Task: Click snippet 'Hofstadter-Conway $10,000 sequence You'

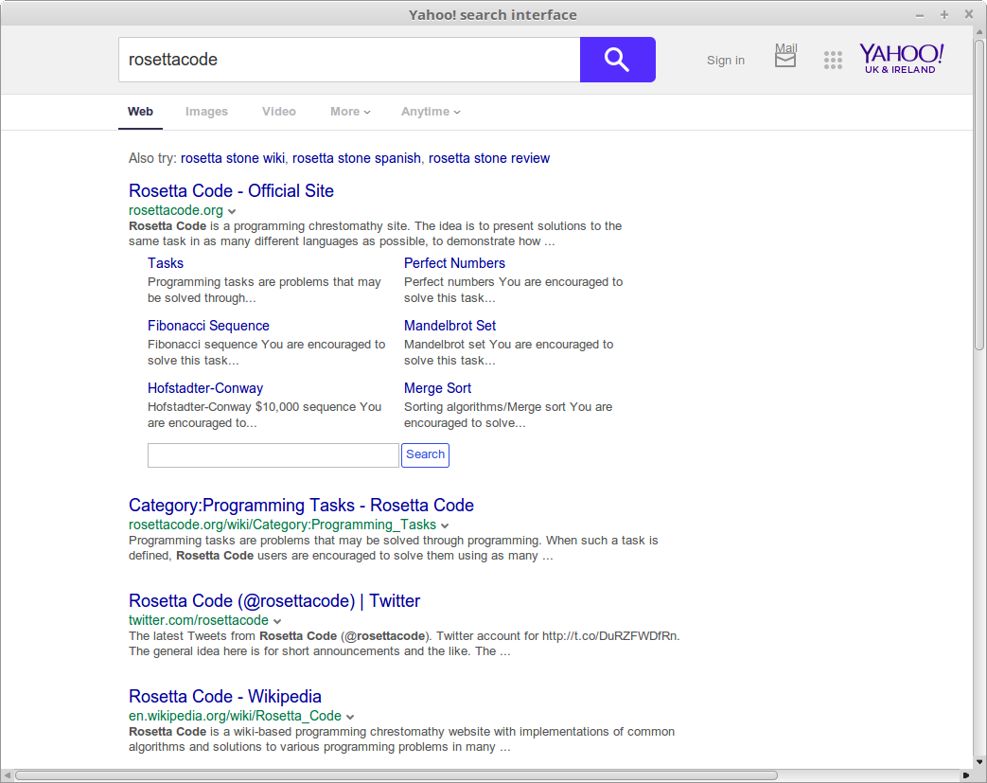Action: [x=264, y=407]
